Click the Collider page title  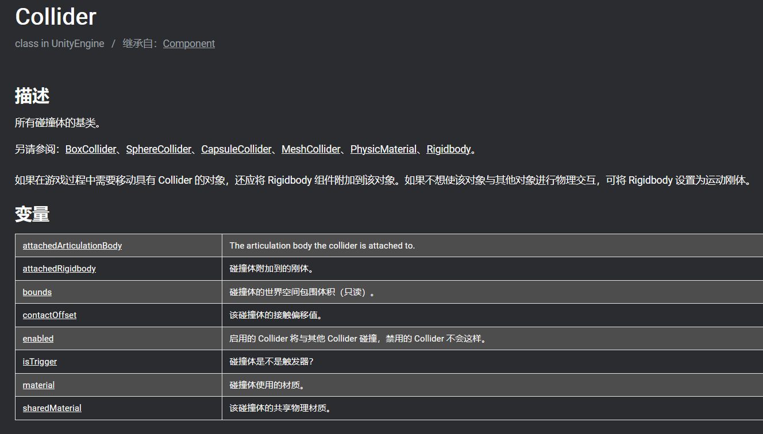56,17
